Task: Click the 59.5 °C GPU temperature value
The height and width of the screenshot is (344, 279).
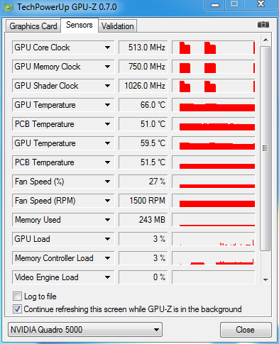Action: click(143, 143)
